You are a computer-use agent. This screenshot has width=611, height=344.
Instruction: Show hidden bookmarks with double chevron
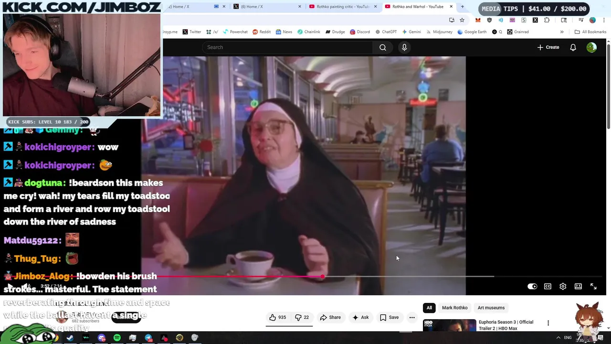(562, 32)
